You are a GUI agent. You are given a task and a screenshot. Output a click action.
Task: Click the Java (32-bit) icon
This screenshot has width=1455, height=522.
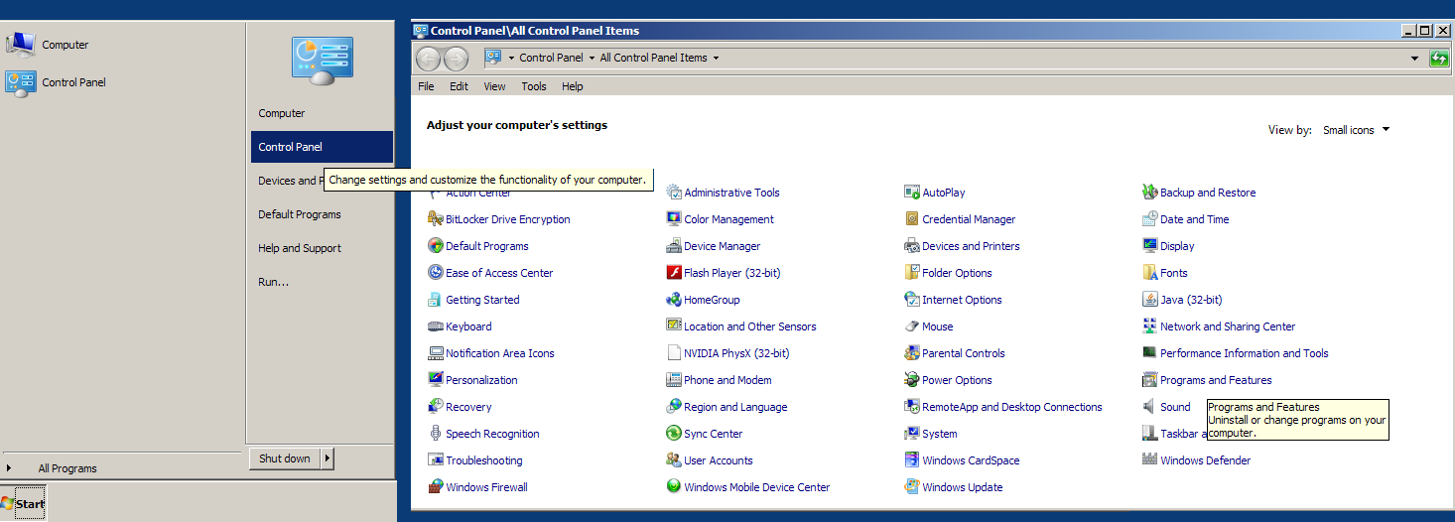click(x=1150, y=300)
